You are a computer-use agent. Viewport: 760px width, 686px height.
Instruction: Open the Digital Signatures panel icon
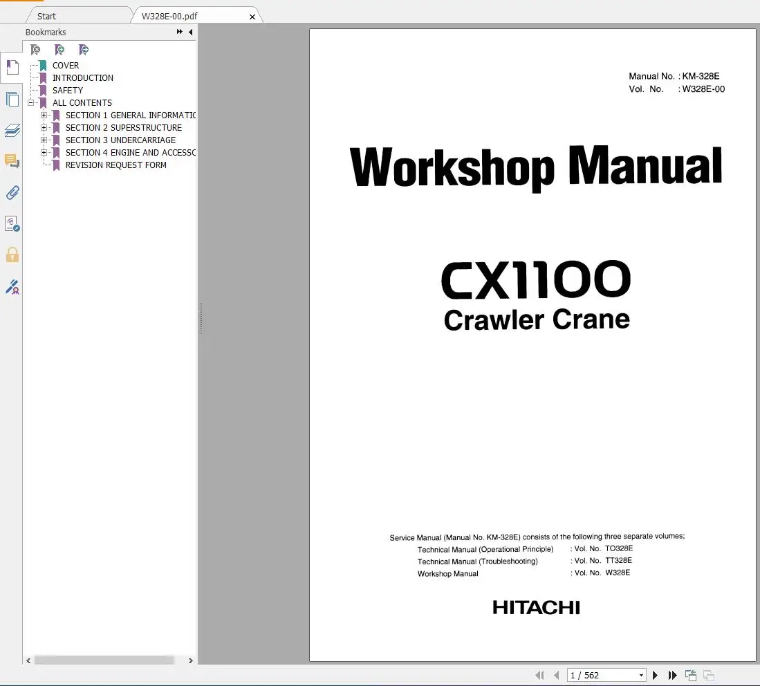tap(12, 223)
